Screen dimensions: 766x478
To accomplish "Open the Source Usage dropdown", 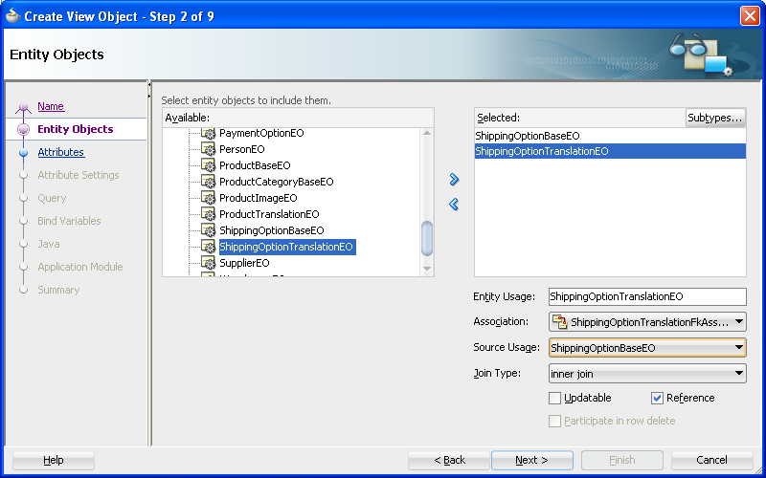I will pyautogui.click(x=738, y=348).
